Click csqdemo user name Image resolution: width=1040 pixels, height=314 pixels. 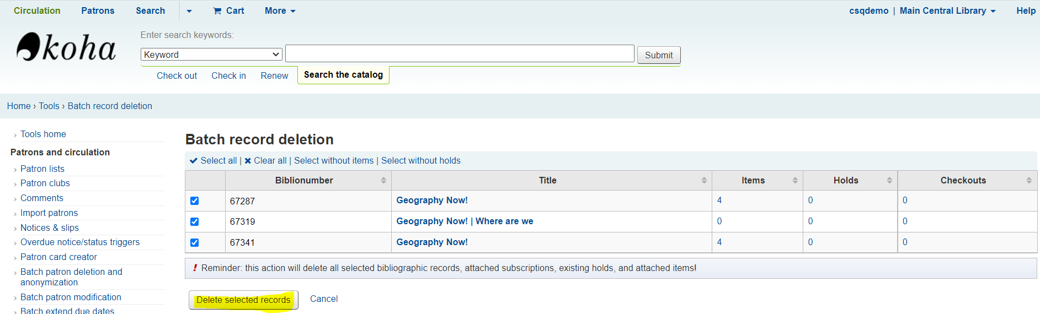tap(869, 10)
